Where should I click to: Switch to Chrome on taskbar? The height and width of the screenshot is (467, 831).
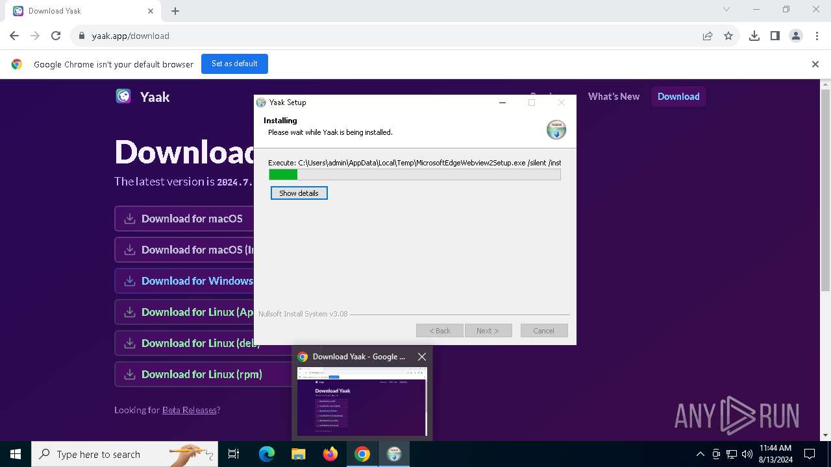tap(362, 454)
